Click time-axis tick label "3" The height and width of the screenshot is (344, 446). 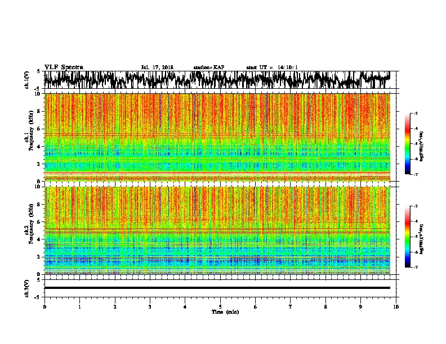point(150,307)
